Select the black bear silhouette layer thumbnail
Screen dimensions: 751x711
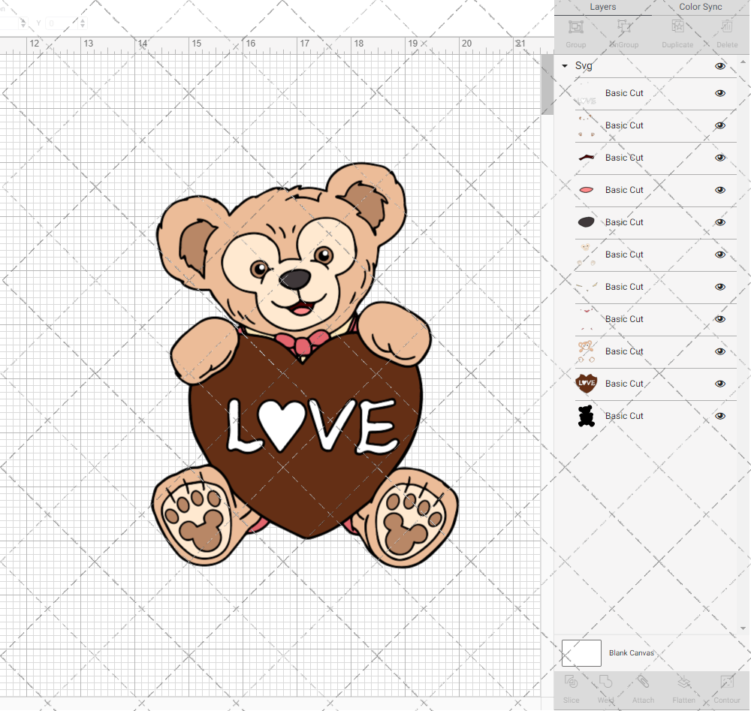(587, 416)
